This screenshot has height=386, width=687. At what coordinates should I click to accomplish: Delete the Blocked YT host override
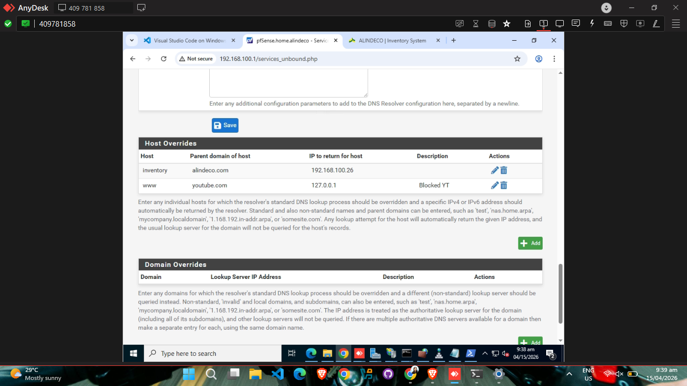[x=504, y=185]
